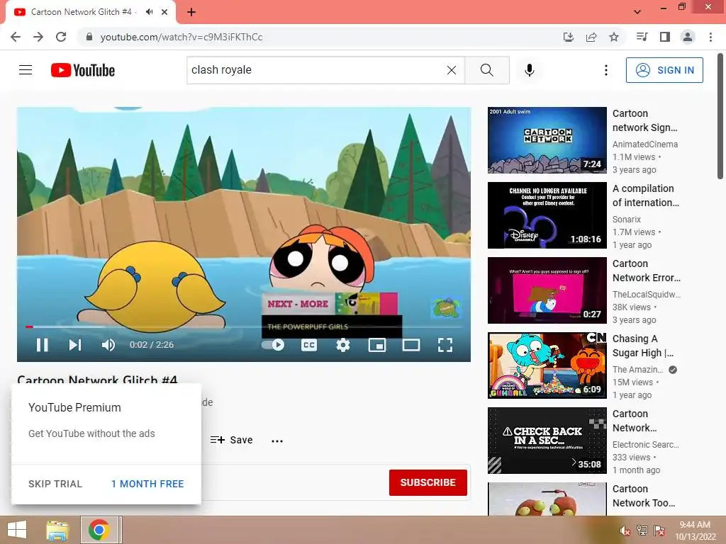726x544 pixels.
Task: Mute the video player volume
Action: 108,345
